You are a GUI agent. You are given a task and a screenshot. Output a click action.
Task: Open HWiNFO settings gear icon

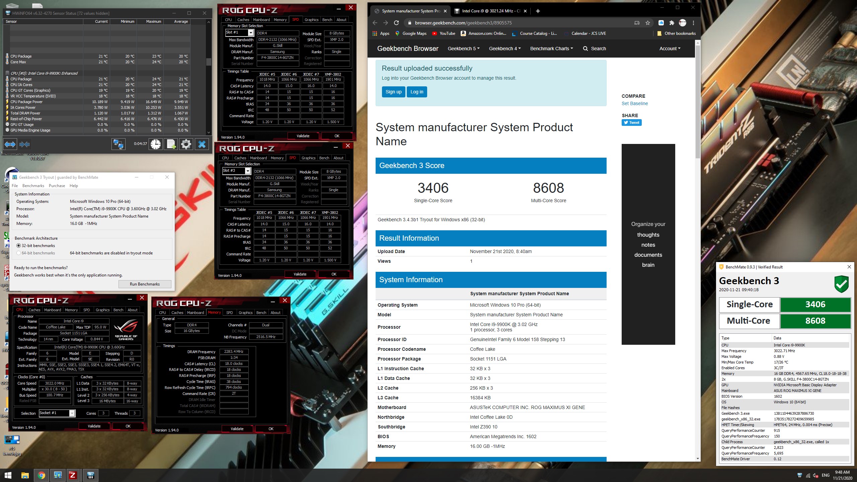coord(186,144)
